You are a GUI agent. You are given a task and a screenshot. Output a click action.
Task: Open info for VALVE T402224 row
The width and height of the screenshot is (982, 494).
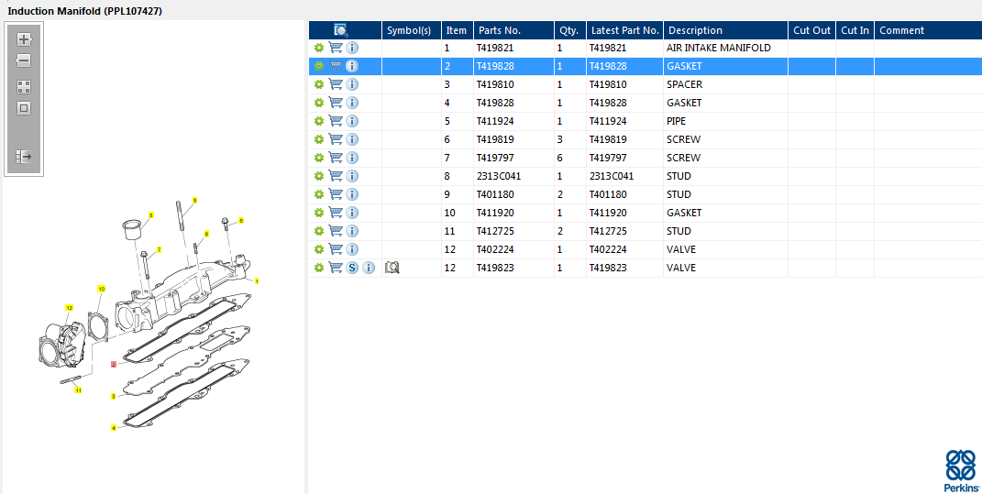tap(352, 249)
